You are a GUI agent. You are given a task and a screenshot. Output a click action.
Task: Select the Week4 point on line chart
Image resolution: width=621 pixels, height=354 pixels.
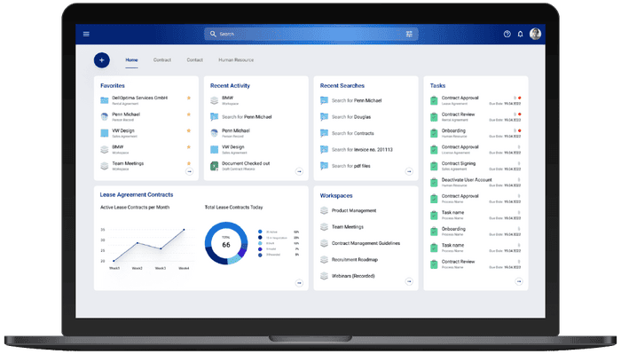point(184,230)
